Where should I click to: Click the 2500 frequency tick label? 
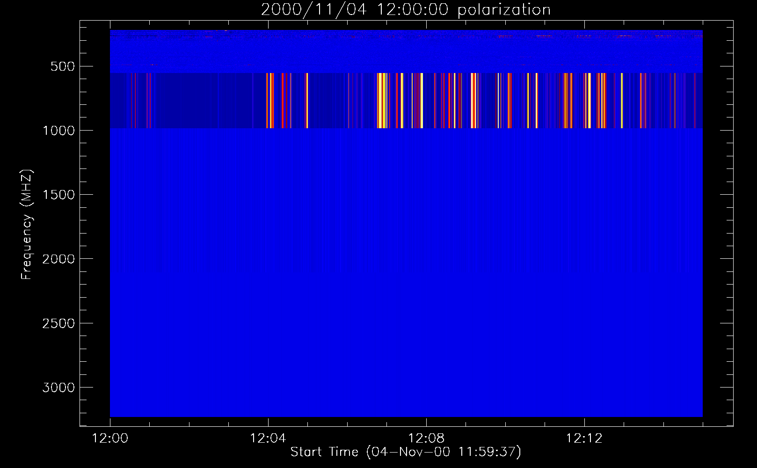[x=58, y=323]
